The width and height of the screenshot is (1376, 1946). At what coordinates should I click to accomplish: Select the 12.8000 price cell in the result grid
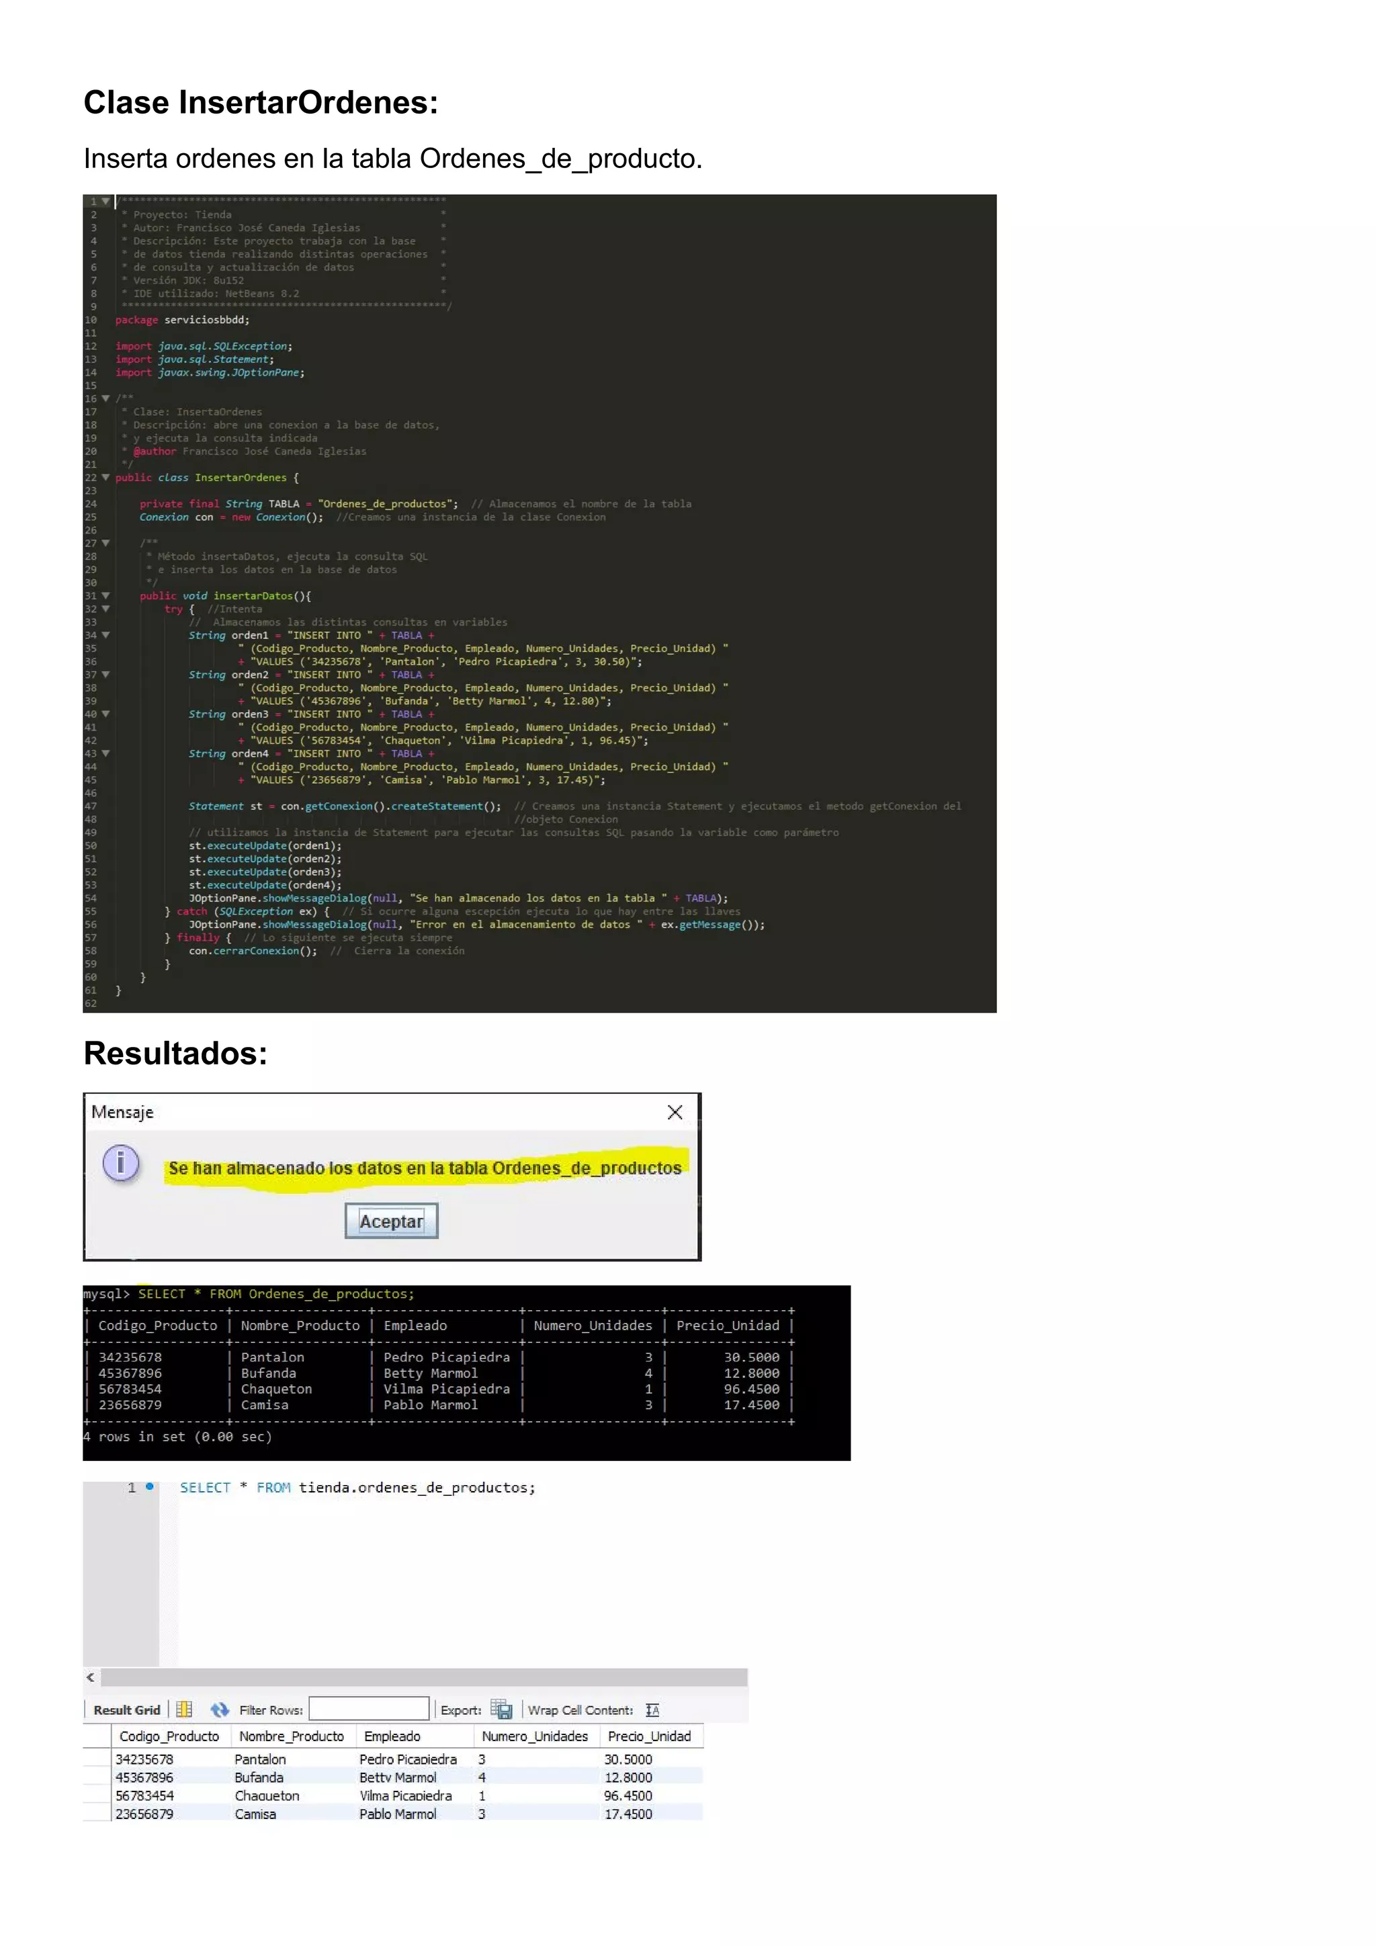(x=651, y=1777)
